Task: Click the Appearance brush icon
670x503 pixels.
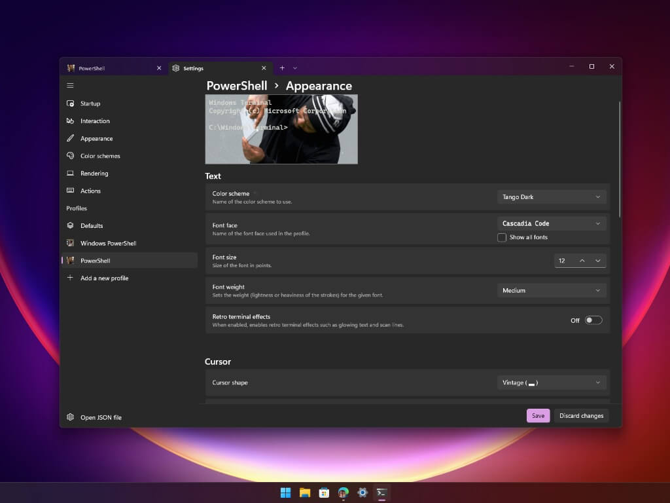Action: pyautogui.click(x=71, y=138)
